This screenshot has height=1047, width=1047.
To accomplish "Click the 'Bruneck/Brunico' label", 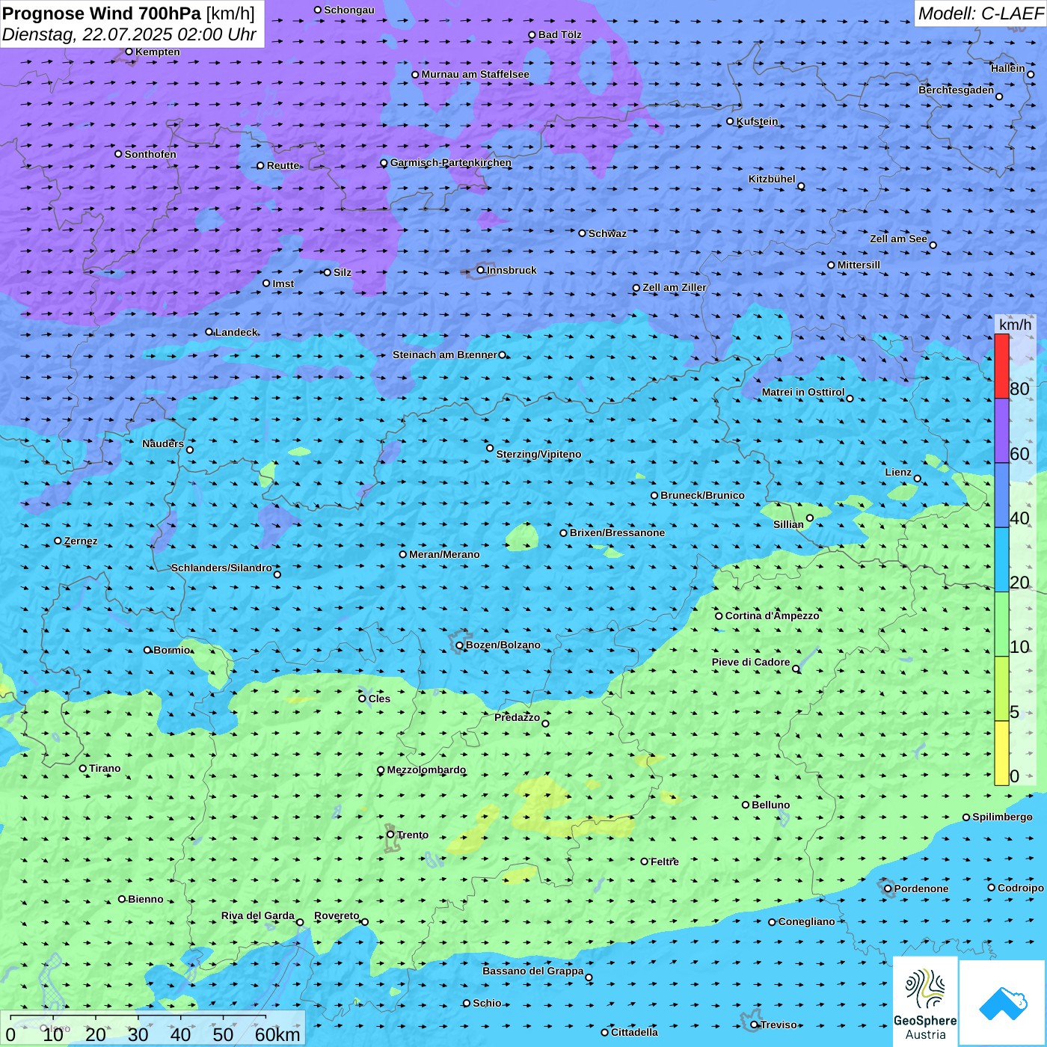I will pos(702,495).
